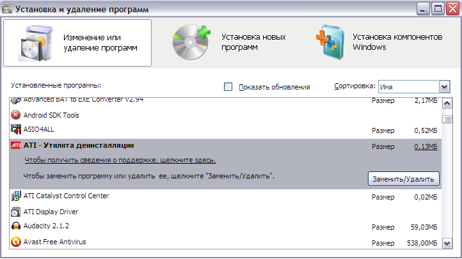
Task: Click the Заменить/Удалить button
Action: (403, 179)
